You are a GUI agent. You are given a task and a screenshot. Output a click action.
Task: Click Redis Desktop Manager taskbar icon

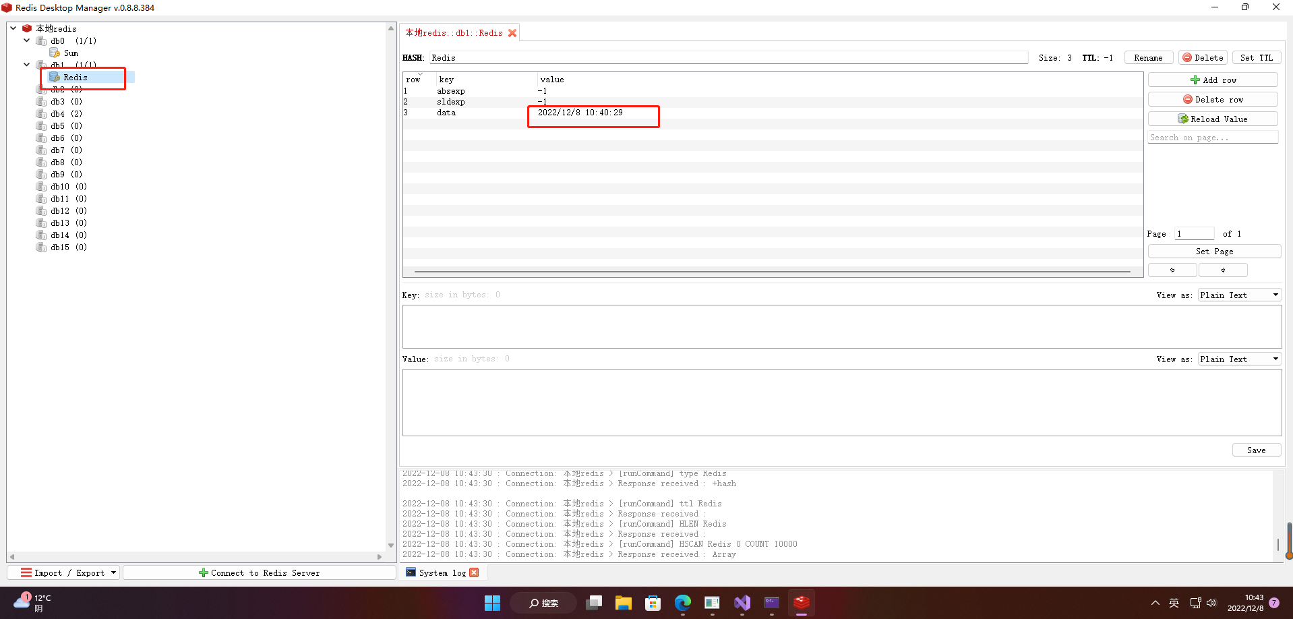point(801,603)
